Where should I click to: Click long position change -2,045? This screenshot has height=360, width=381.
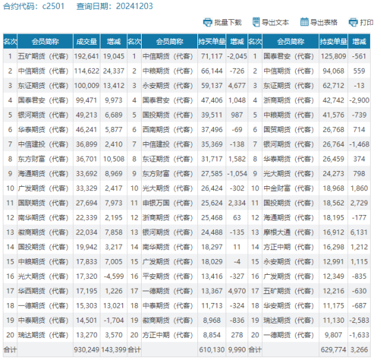pos(237,56)
